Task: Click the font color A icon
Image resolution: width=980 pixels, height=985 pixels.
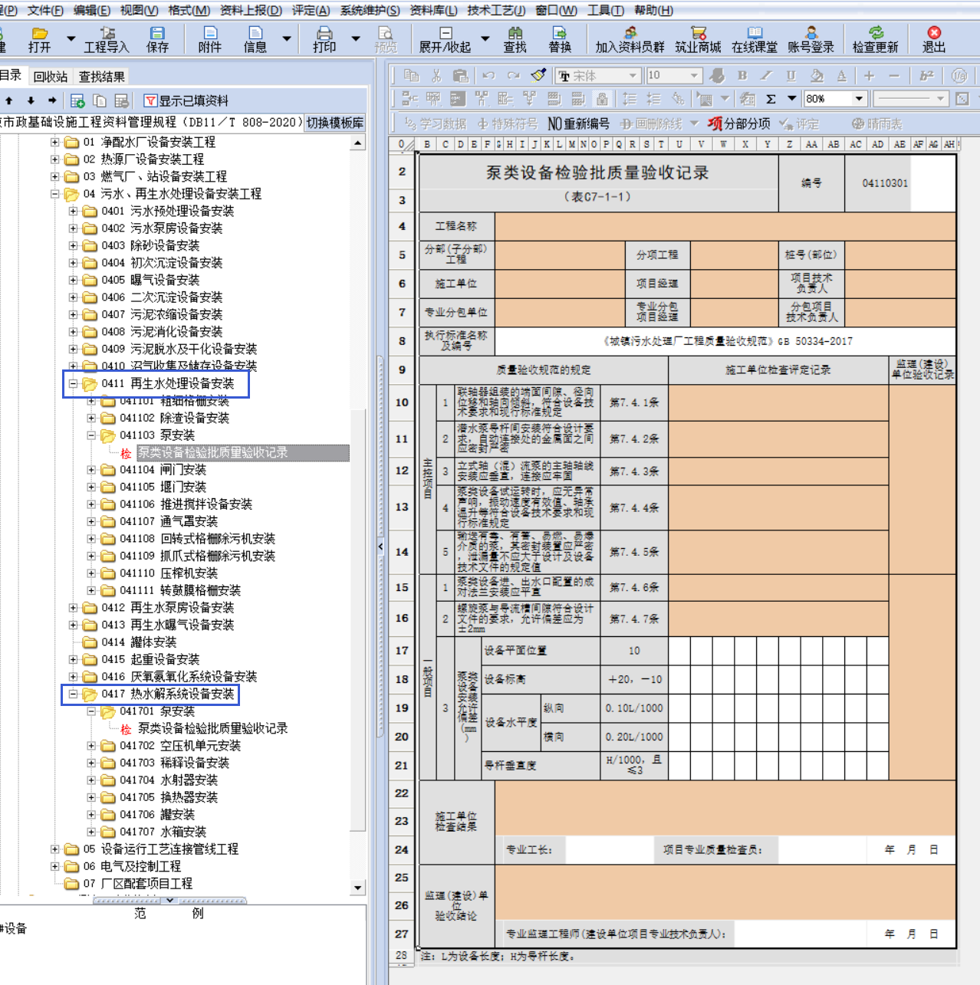Action: click(x=841, y=75)
